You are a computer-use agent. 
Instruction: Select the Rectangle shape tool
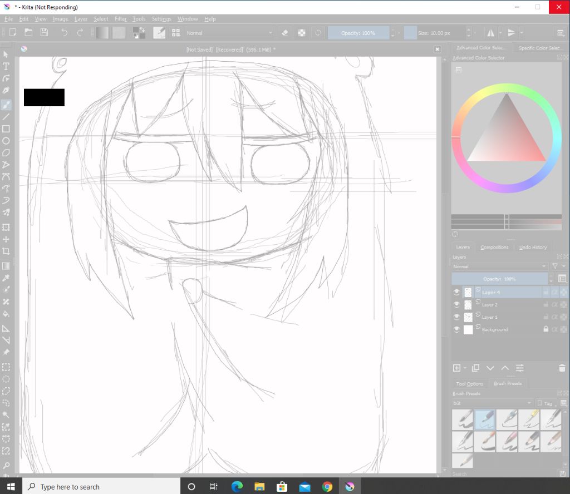(x=6, y=129)
